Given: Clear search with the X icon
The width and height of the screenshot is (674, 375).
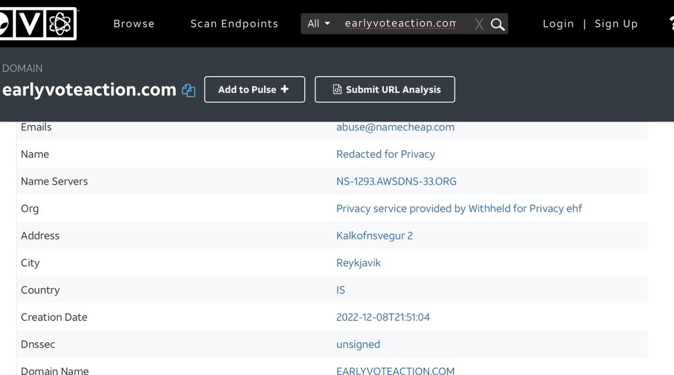Looking at the screenshot, I should [479, 24].
